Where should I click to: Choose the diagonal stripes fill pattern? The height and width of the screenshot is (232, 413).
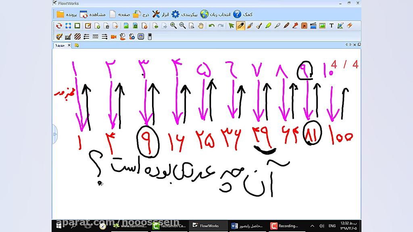click(77, 37)
